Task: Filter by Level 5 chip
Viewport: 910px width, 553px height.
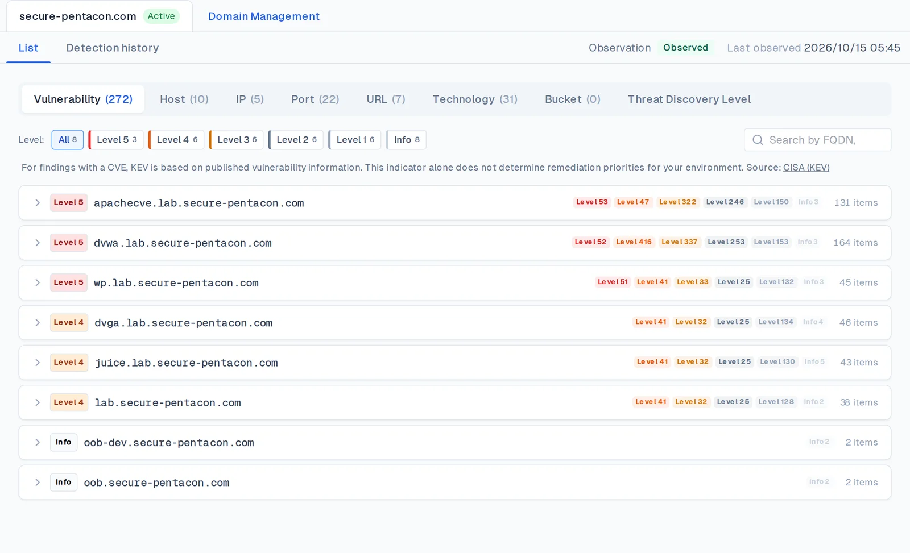Action: [x=116, y=140]
